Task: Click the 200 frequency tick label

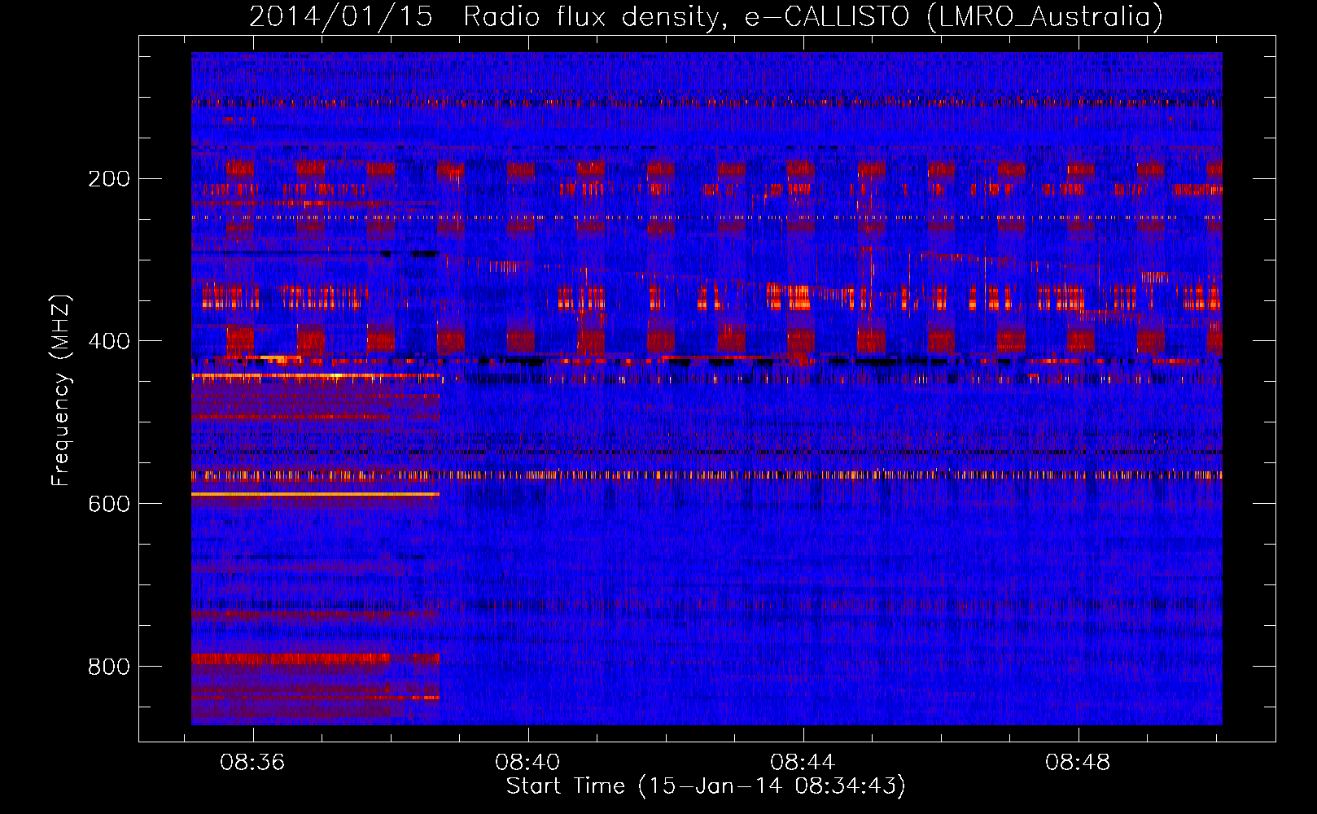Action: (109, 179)
